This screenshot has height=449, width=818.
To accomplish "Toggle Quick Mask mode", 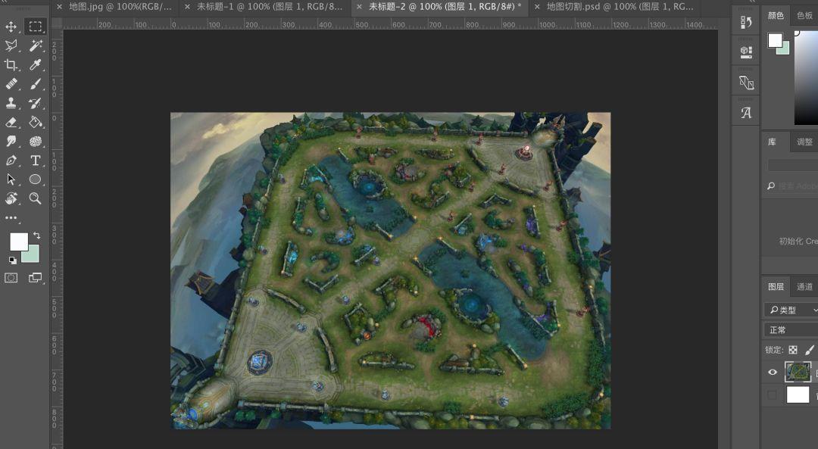I will click(x=11, y=278).
